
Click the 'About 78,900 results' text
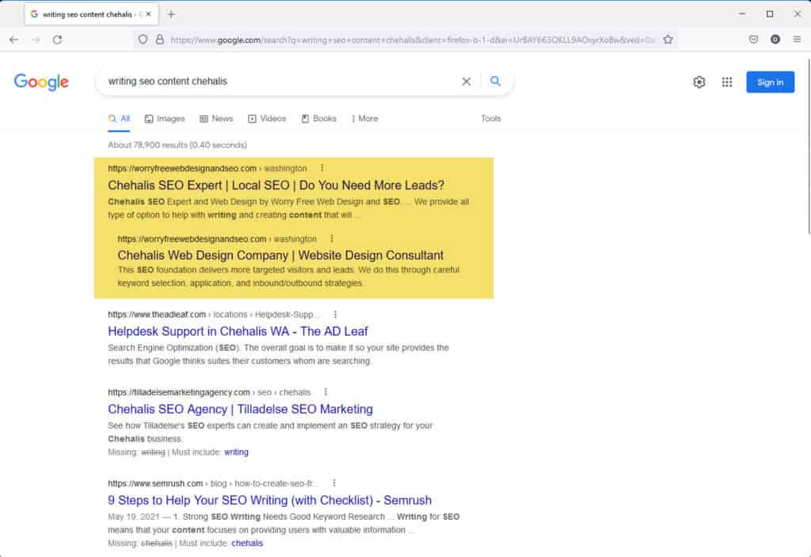pyautogui.click(x=177, y=145)
